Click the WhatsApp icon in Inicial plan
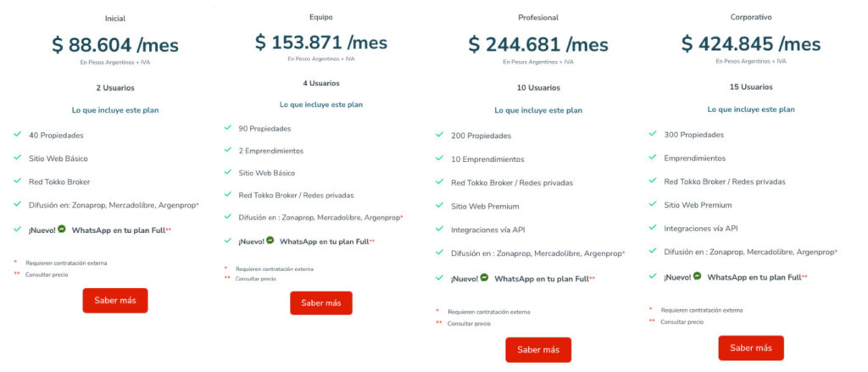Image resolution: width=868 pixels, height=372 pixels. pos(62,229)
